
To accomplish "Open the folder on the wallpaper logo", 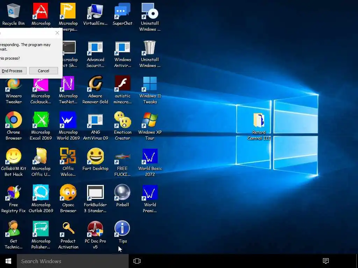I will pyautogui.click(x=259, y=120).
